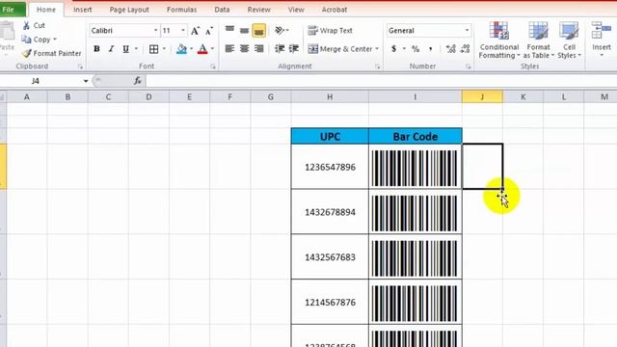Image resolution: width=617 pixels, height=347 pixels.
Task: Switch to Data tab
Action: tap(222, 10)
